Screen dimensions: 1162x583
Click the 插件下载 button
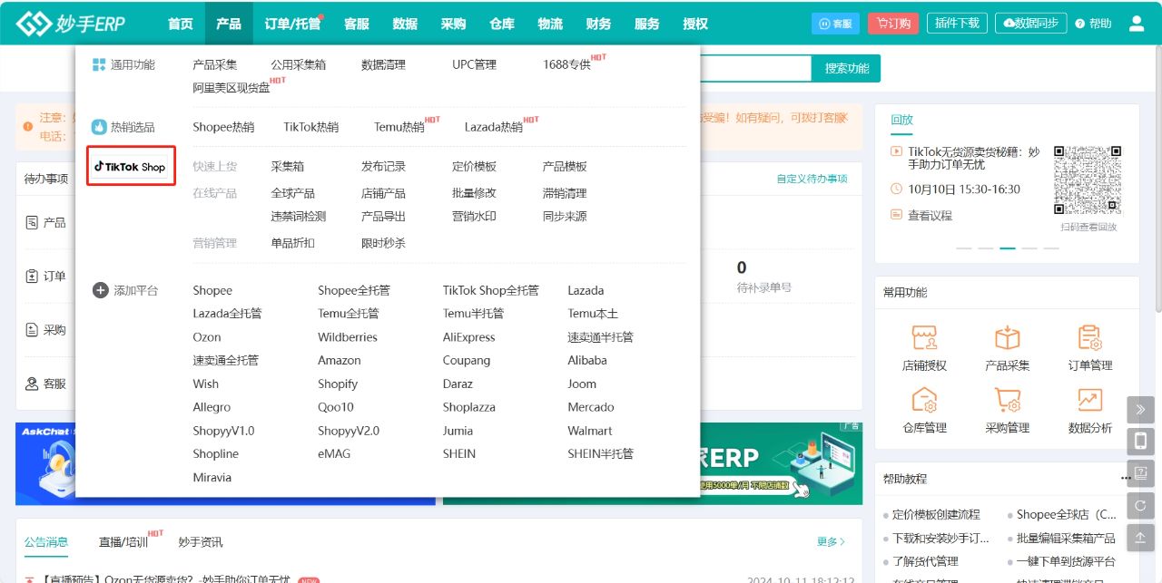coord(958,24)
